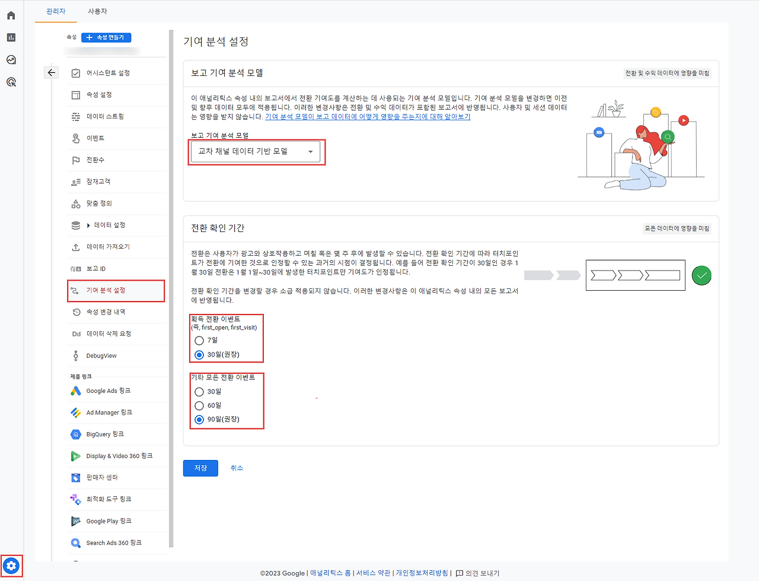Select the BigQuery 링크 icon
This screenshot has width=759, height=581.
(x=76, y=434)
